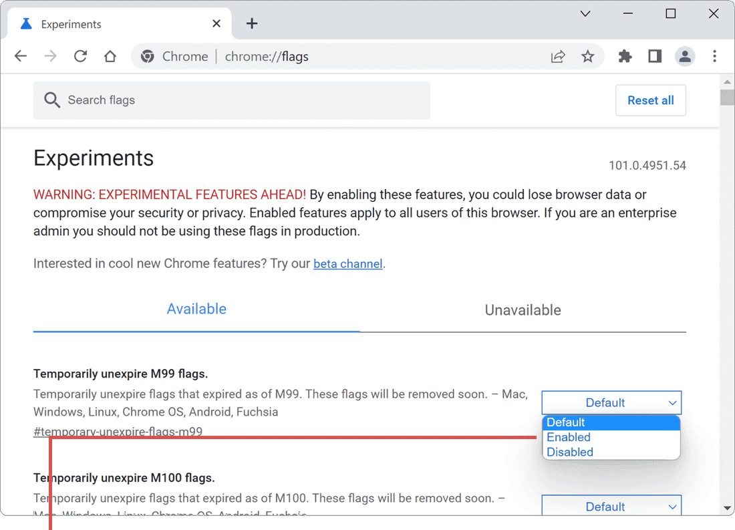
Task: Click the Reset all button
Action: click(x=651, y=100)
